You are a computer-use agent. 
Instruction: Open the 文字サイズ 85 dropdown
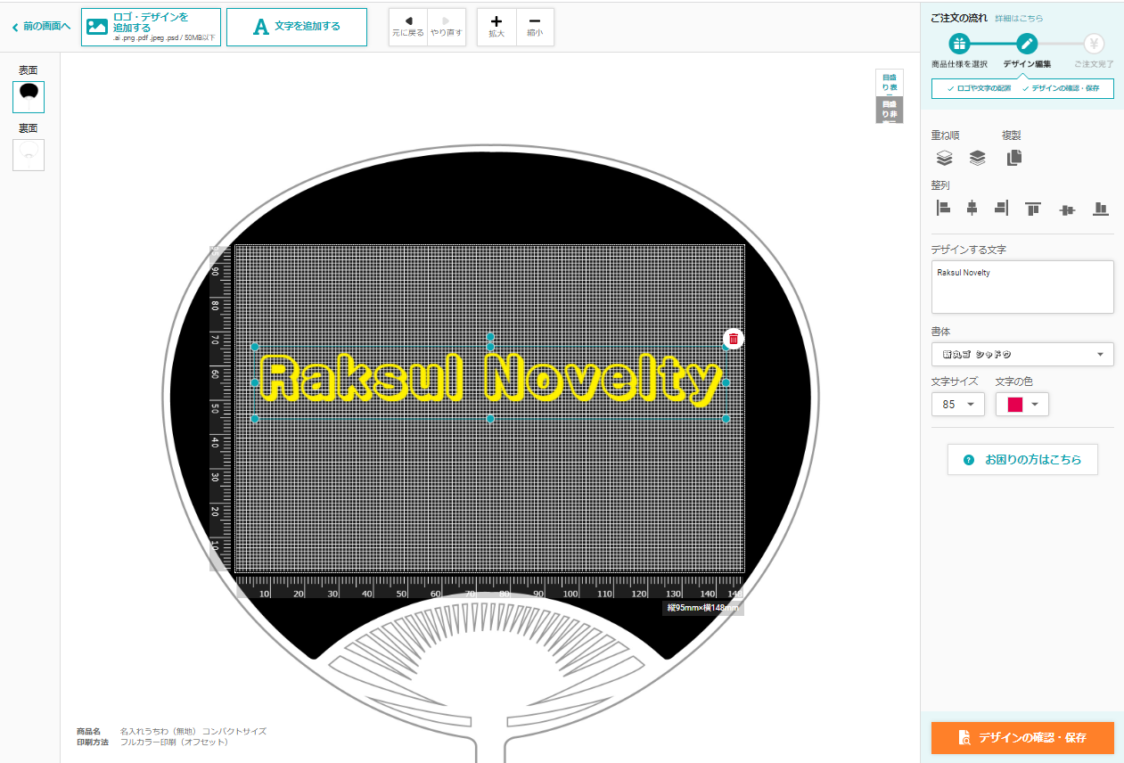click(x=958, y=404)
